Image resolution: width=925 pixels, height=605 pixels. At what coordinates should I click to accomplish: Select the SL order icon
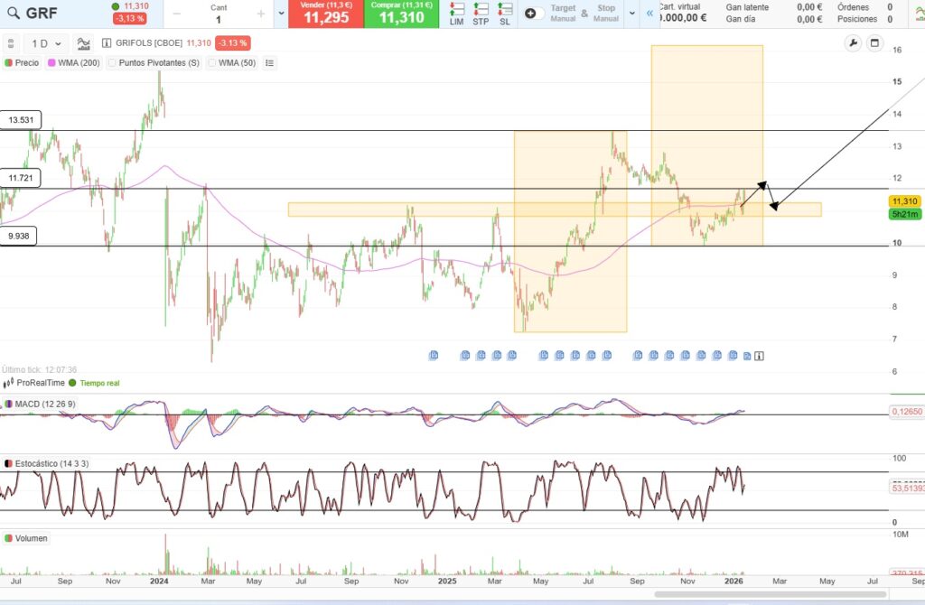click(504, 14)
